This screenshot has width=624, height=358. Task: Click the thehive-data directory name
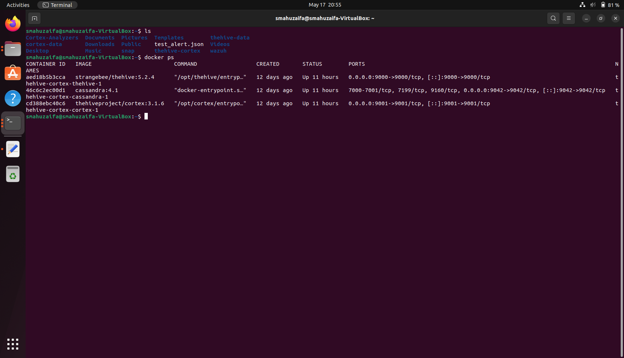point(230,38)
